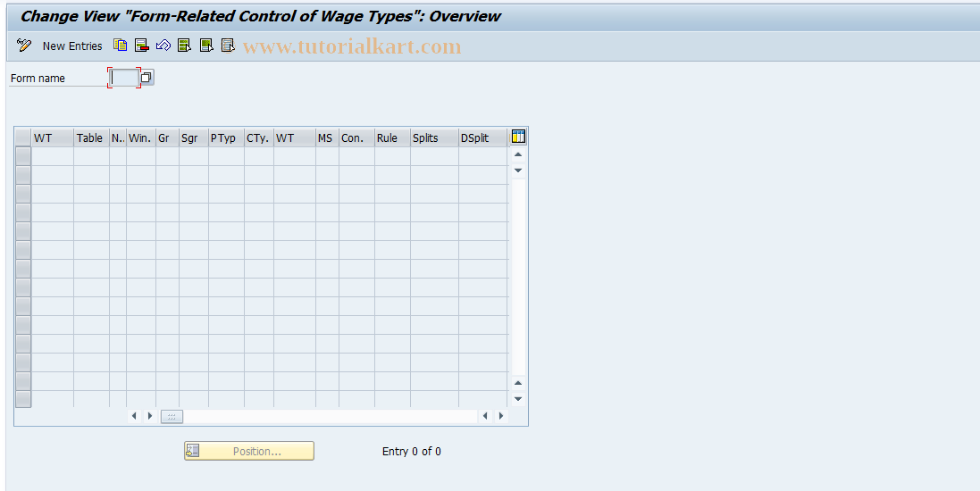
Task: Click the New Entries button
Action: 71,46
